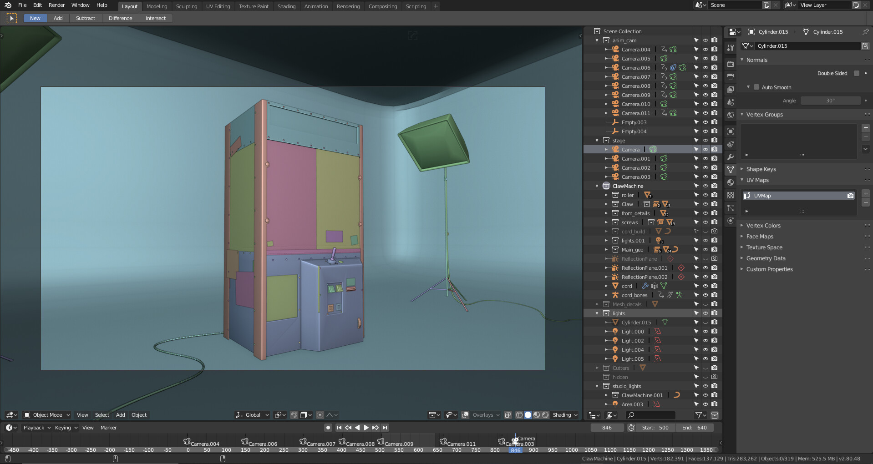Image resolution: width=873 pixels, height=464 pixels.
Task: Switch viewport to wireframe shading
Action: [519, 415]
